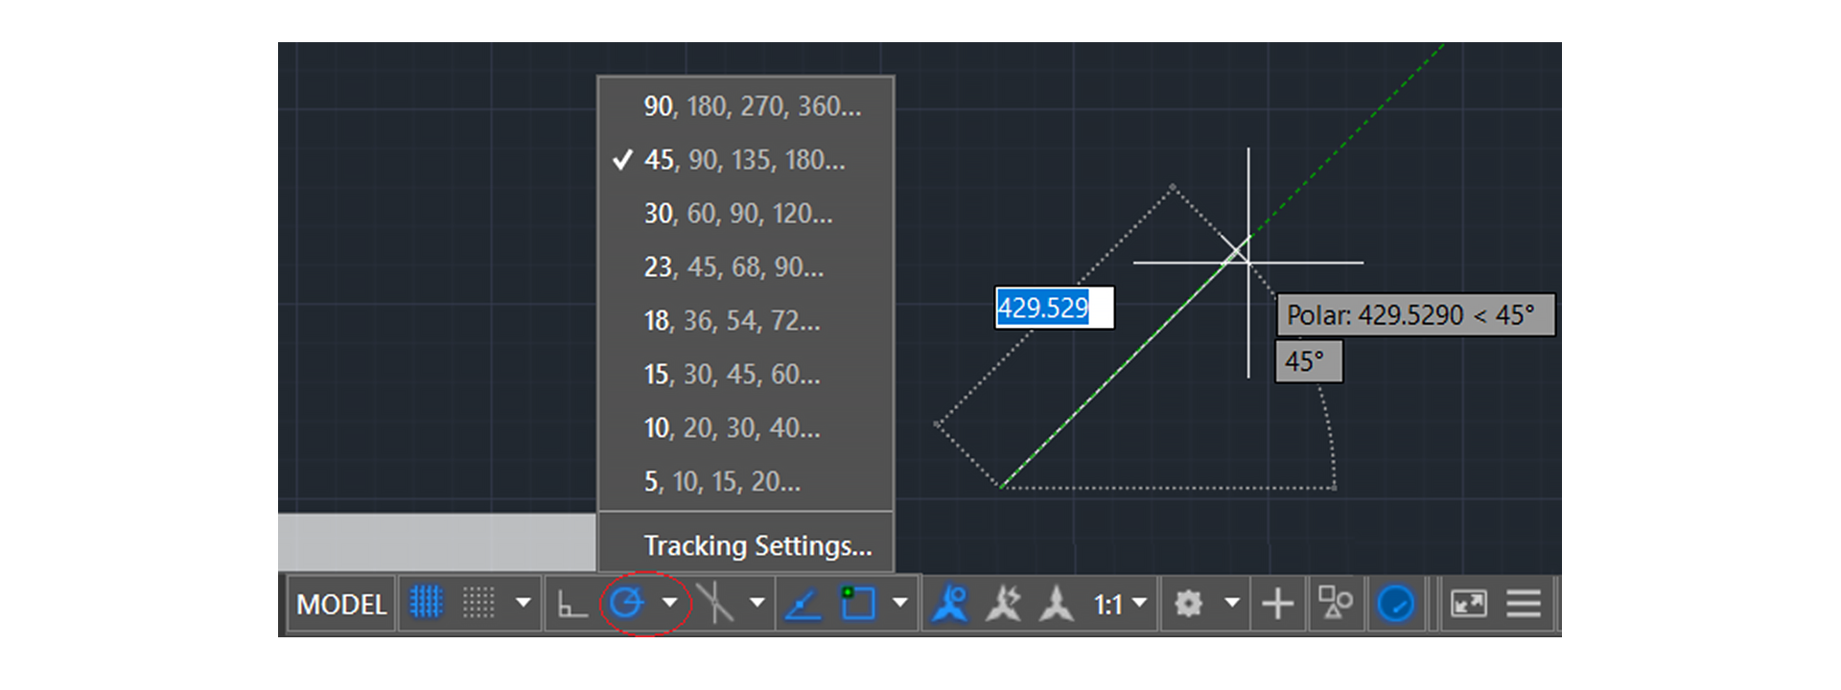This screenshot has height=690, width=1841.
Task: Open Workspace Switching dropdown arrow
Action: (x=1232, y=603)
